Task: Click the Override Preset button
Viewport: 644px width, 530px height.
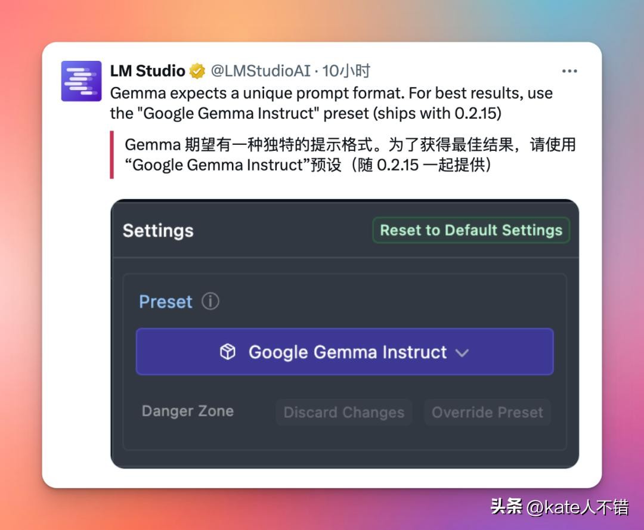Action: pyautogui.click(x=488, y=412)
